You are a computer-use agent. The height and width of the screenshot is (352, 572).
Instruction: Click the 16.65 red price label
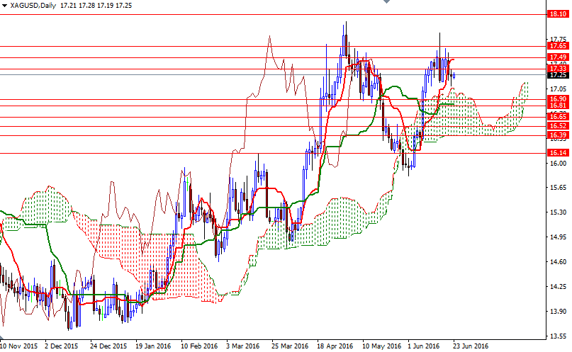[556, 116]
